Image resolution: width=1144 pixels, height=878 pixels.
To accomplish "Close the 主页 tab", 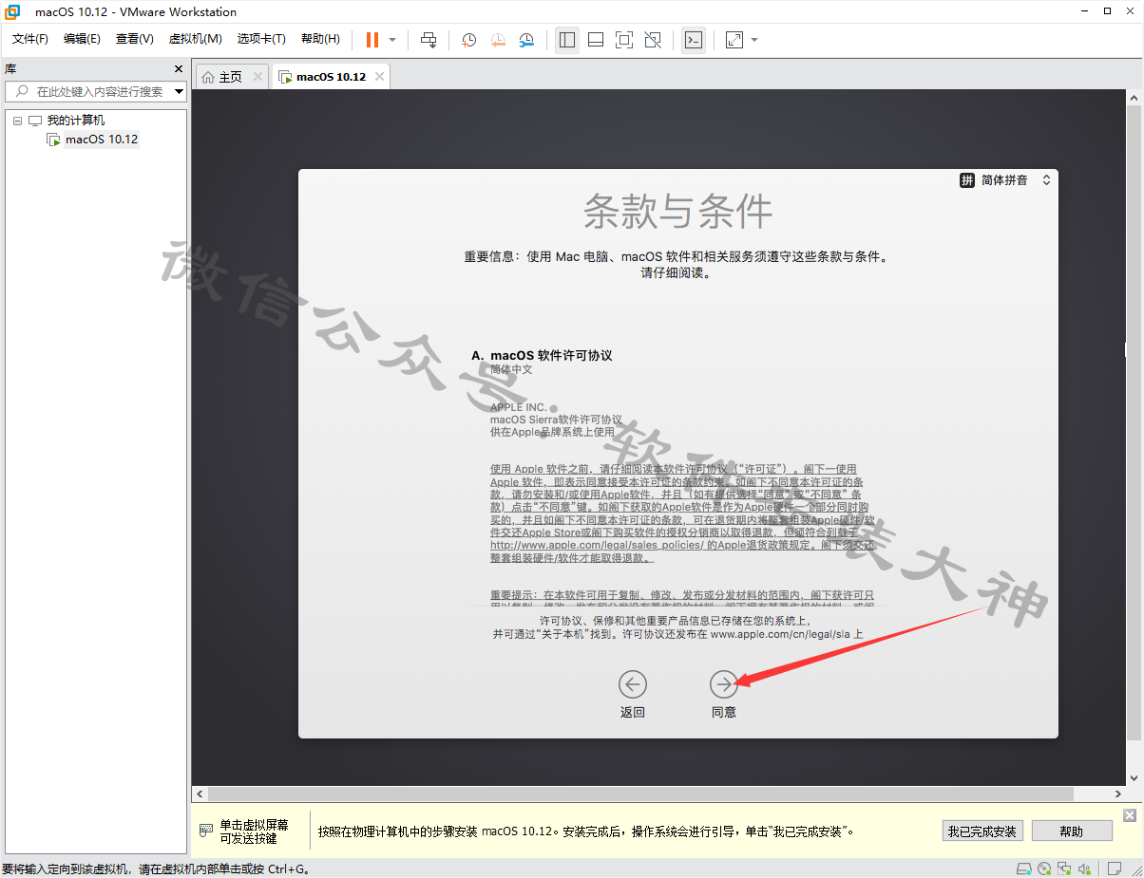I will coord(257,77).
